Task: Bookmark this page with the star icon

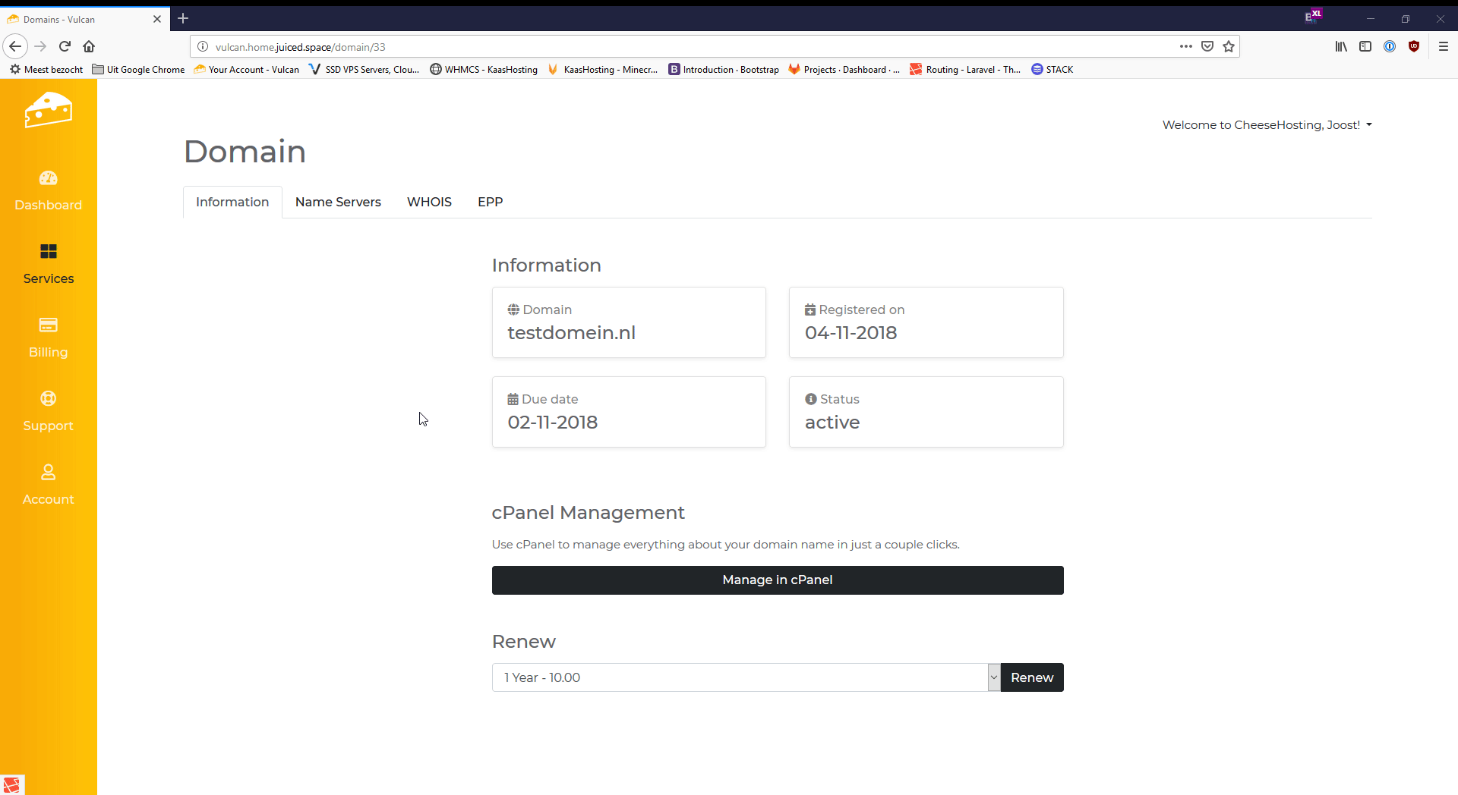Action: point(1229,46)
